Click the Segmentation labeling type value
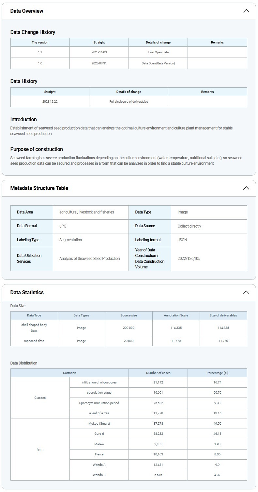The image size is (258, 492). click(70, 240)
